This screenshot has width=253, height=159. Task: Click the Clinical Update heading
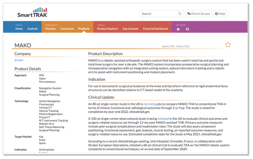coord(101,97)
